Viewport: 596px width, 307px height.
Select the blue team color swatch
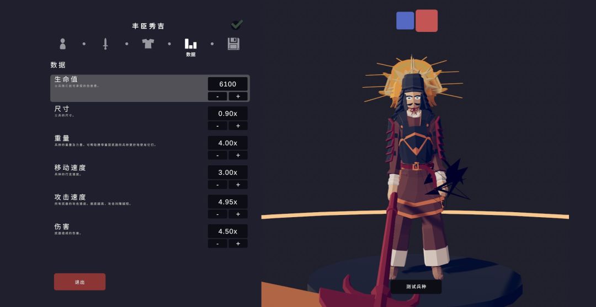pos(405,20)
